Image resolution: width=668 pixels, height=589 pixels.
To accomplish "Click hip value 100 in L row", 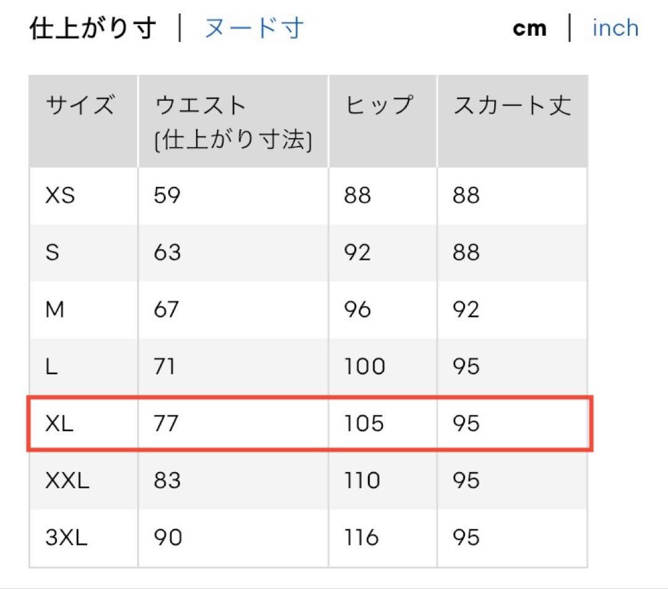I will 365,366.
